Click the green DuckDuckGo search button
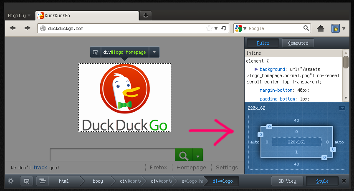354x191 pixels. (184, 155)
